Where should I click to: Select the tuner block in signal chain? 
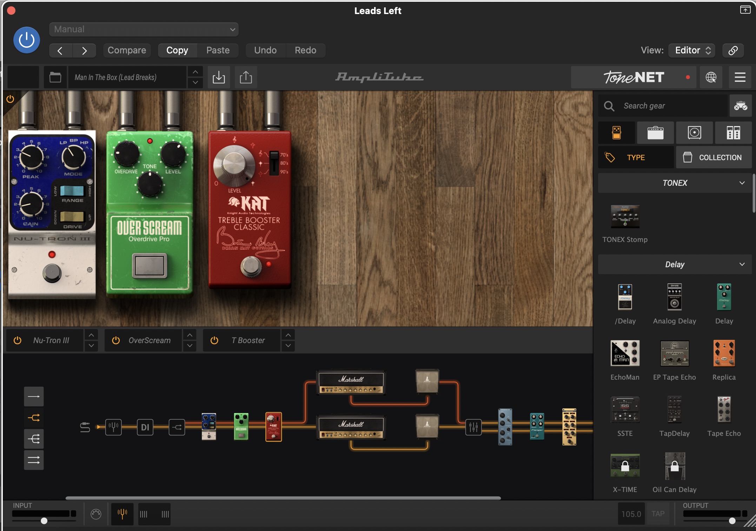click(x=113, y=427)
